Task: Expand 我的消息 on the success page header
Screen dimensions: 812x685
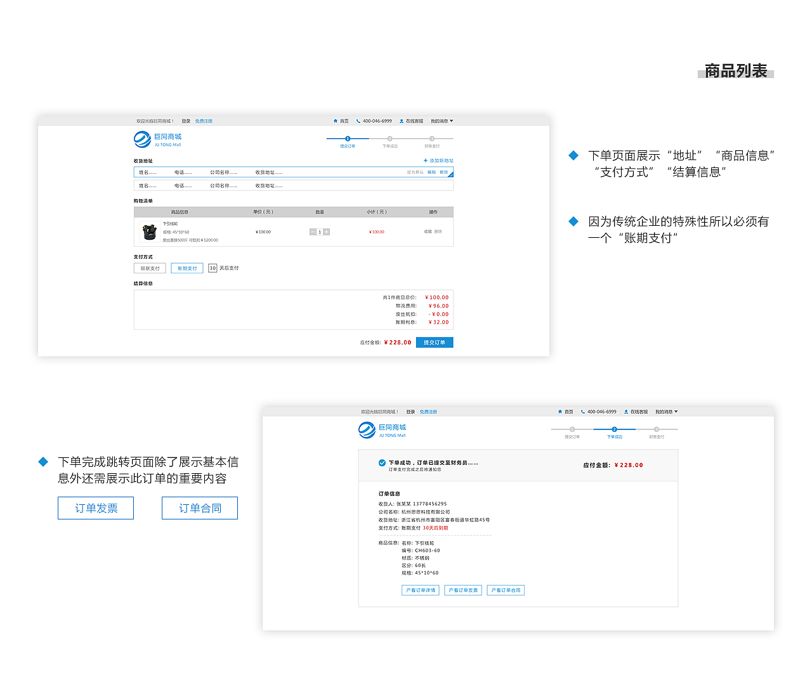Action: 665,411
